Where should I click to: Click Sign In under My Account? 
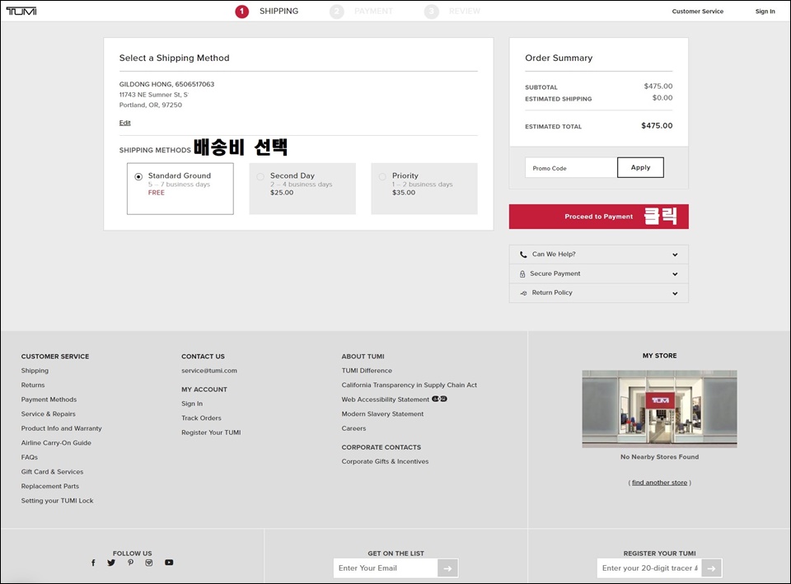click(x=192, y=404)
